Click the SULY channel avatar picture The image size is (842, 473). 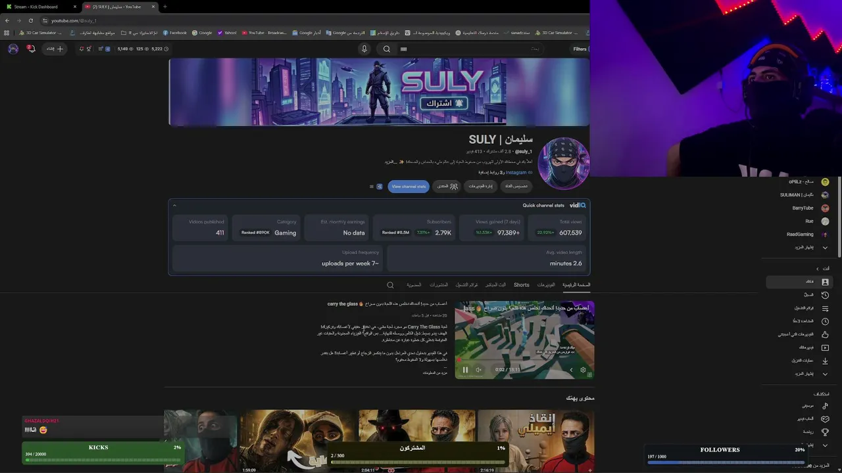(x=564, y=163)
